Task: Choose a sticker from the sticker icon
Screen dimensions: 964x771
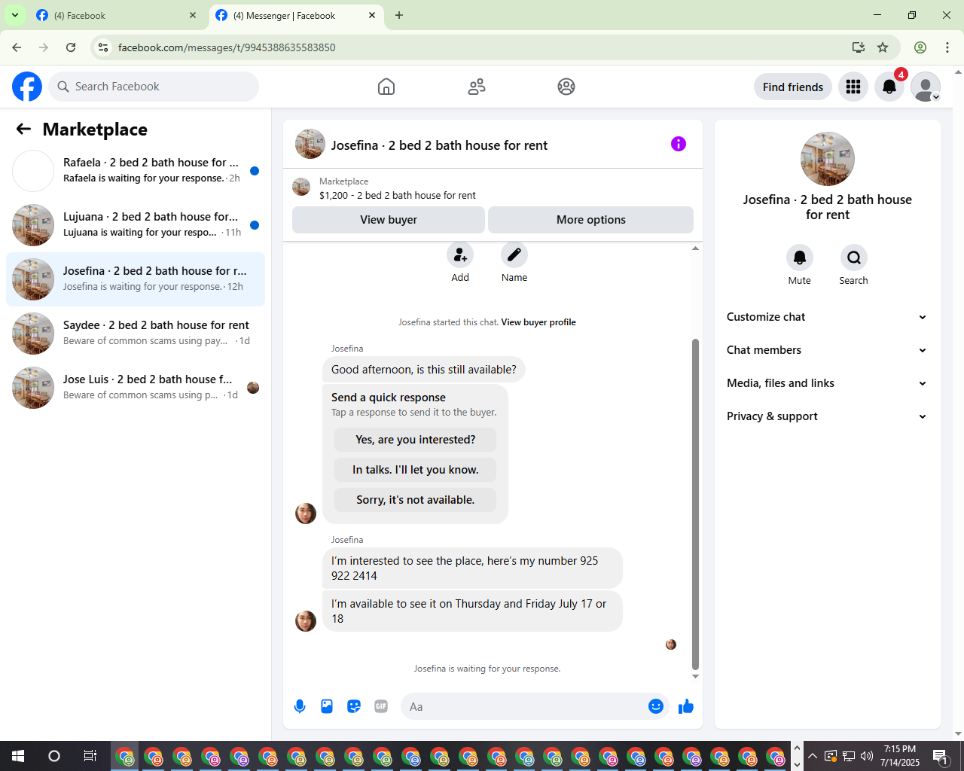Action: pos(354,706)
